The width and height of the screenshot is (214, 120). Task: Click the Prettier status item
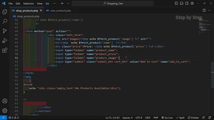(x=193, y=118)
